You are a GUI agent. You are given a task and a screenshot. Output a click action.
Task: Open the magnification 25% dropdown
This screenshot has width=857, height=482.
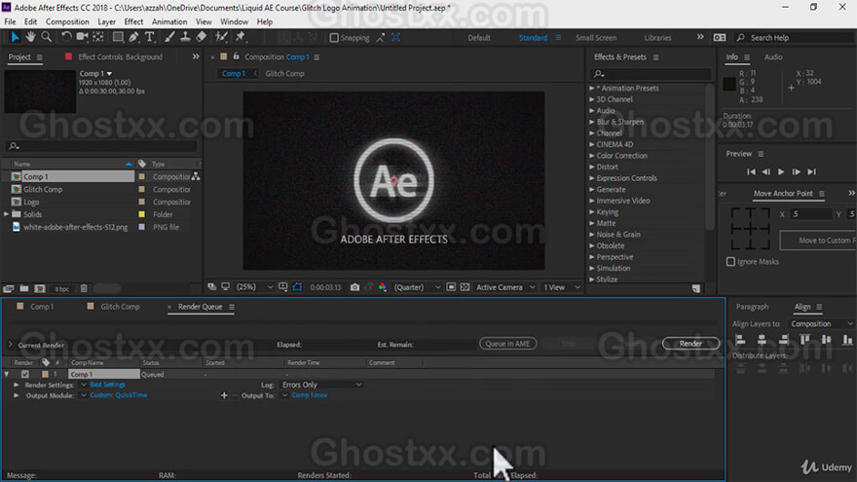click(x=255, y=287)
